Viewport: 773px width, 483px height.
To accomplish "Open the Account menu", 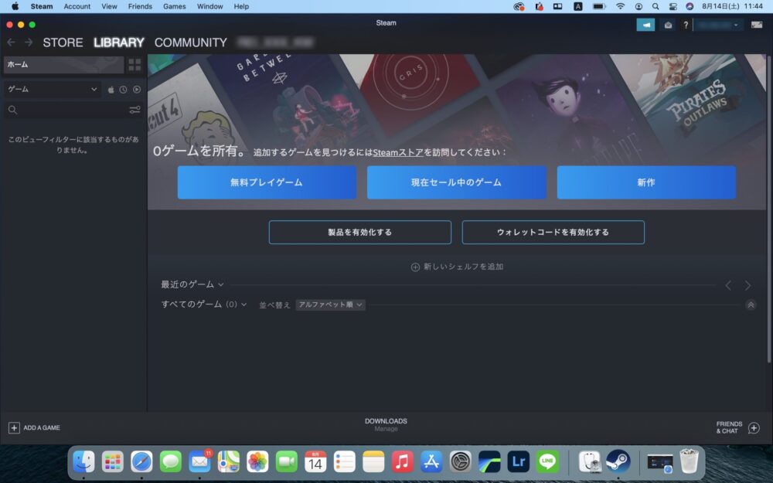I will (77, 6).
